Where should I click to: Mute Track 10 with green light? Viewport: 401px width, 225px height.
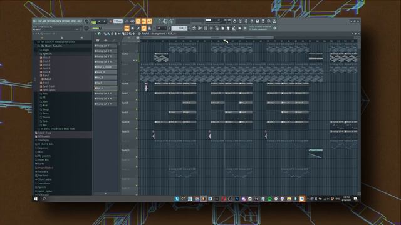(x=137, y=128)
